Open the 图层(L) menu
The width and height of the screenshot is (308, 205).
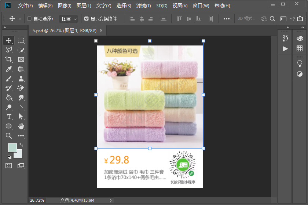click(x=84, y=6)
